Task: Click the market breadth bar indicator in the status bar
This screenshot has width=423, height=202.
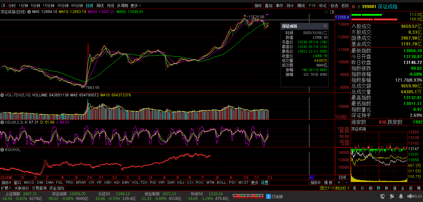Action: click(x=248, y=196)
